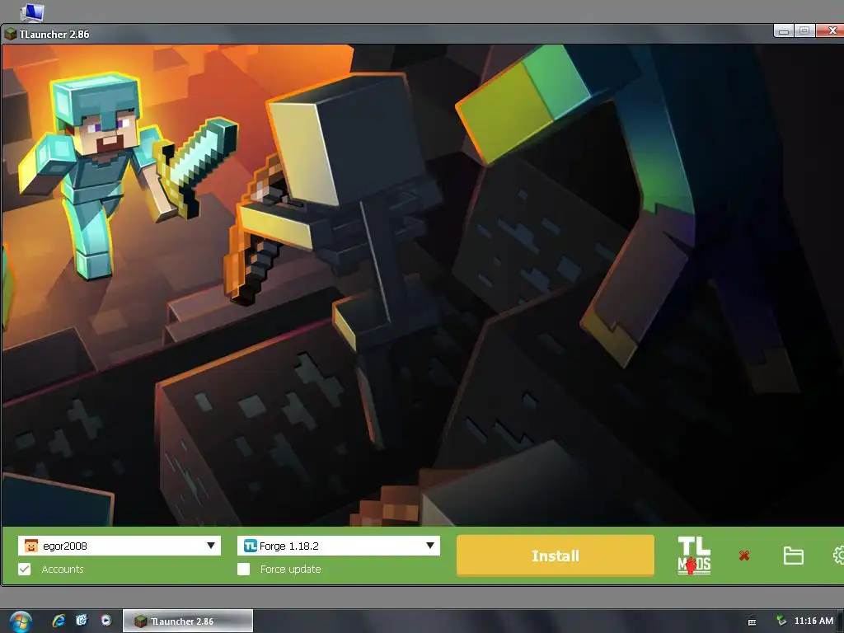
Task: Click the red X icon beside TL Mods
Action: point(744,556)
